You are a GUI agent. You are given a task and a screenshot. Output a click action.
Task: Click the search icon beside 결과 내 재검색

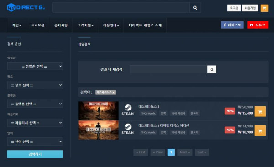[x=212, y=69]
